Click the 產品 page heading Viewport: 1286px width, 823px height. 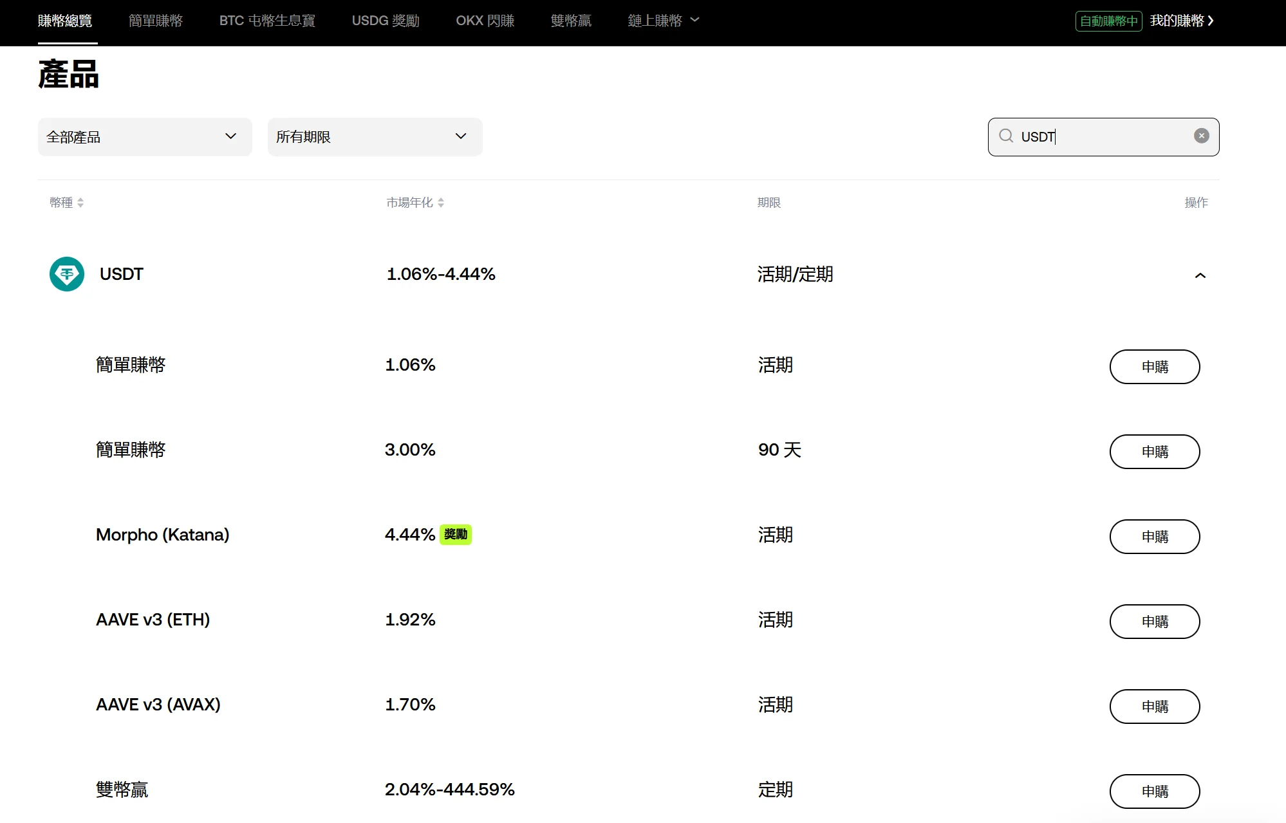pyautogui.click(x=68, y=74)
